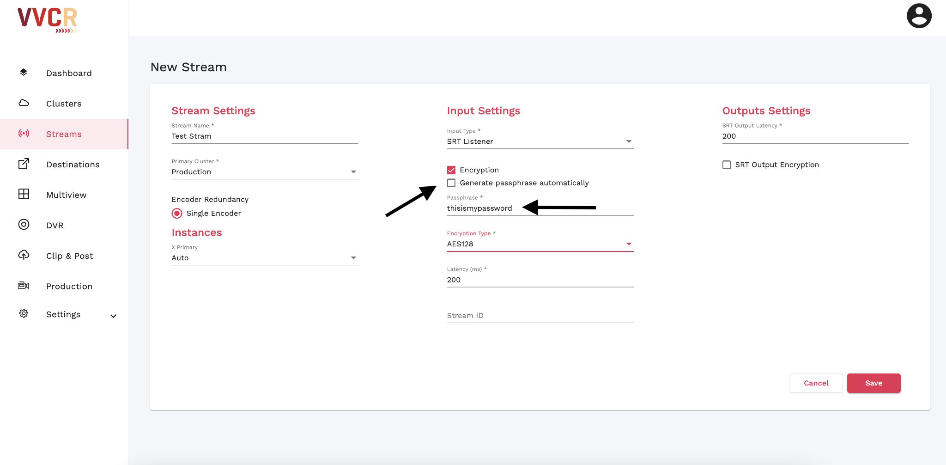
Task: Open the user account avatar menu
Action: [x=919, y=16]
